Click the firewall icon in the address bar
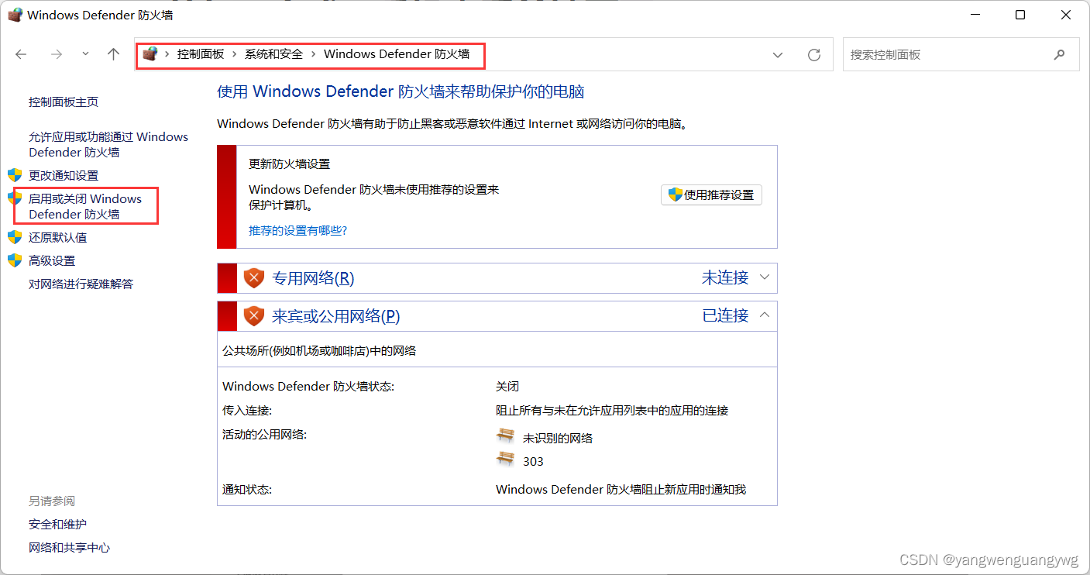Viewport: 1090px width, 575px height. [x=150, y=54]
